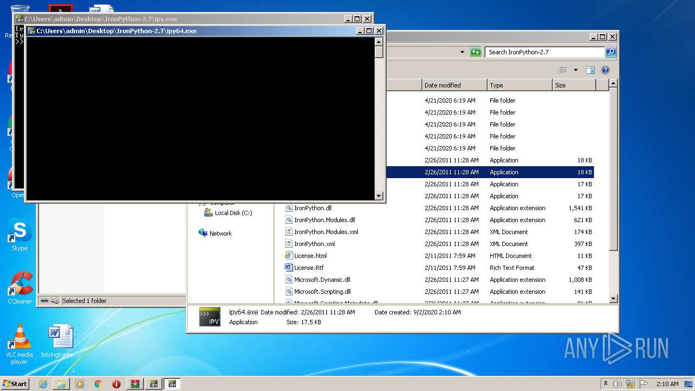
Task: Launch Opera from the taskbar
Action: tap(116, 384)
